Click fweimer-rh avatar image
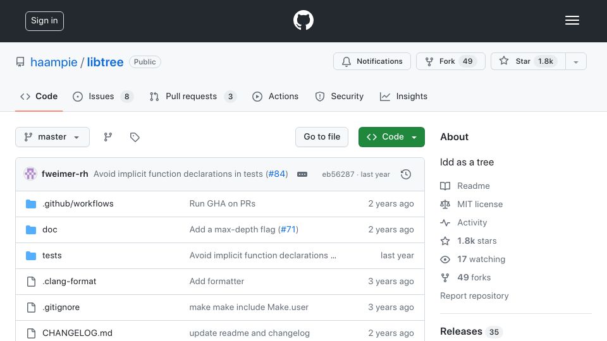607x341 pixels. (30, 174)
